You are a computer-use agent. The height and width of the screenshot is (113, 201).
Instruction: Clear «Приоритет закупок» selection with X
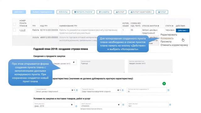coord(118,90)
